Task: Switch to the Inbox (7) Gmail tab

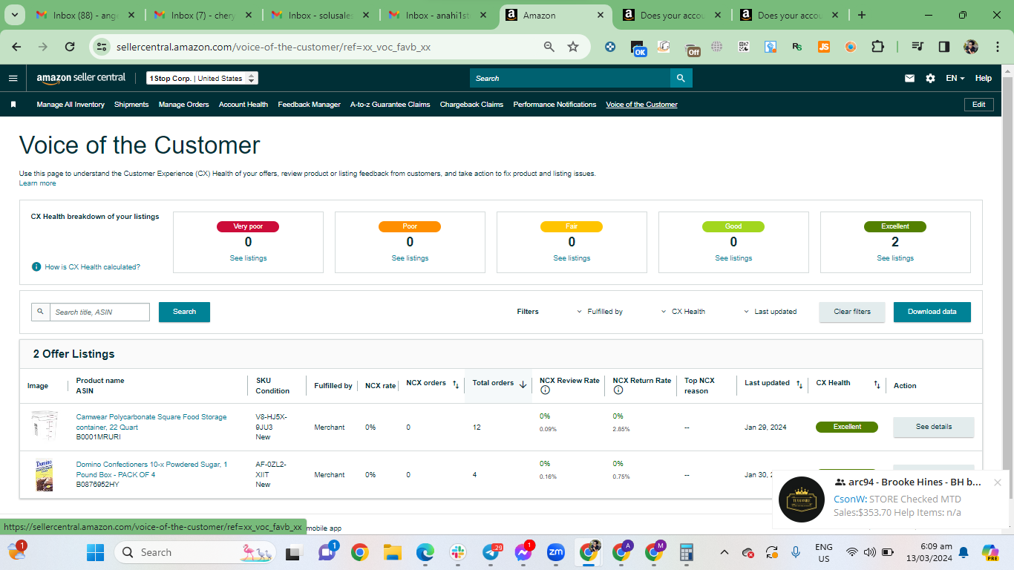Action: click(203, 15)
